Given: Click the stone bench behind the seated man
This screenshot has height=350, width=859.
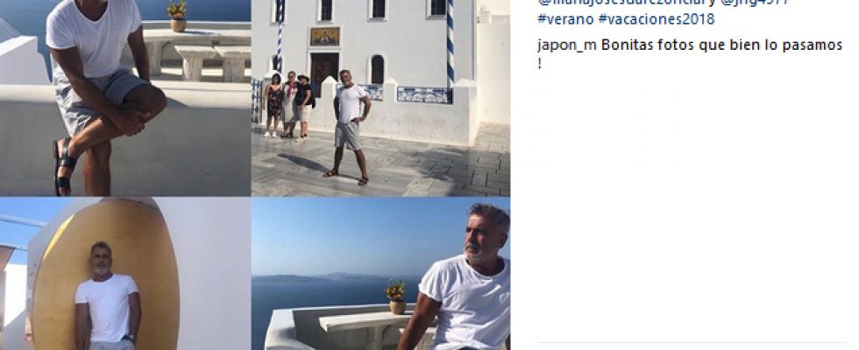Looking at the screenshot, I should click(x=213, y=62).
